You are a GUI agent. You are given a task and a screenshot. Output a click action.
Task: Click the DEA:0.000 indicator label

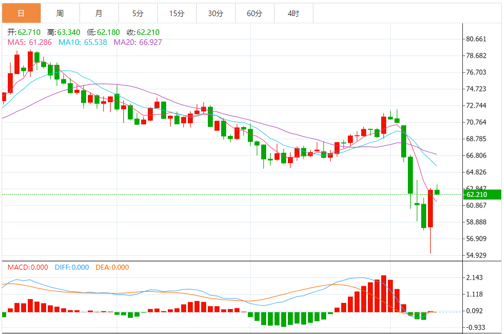pyautogui.click(x=112, y=267)
